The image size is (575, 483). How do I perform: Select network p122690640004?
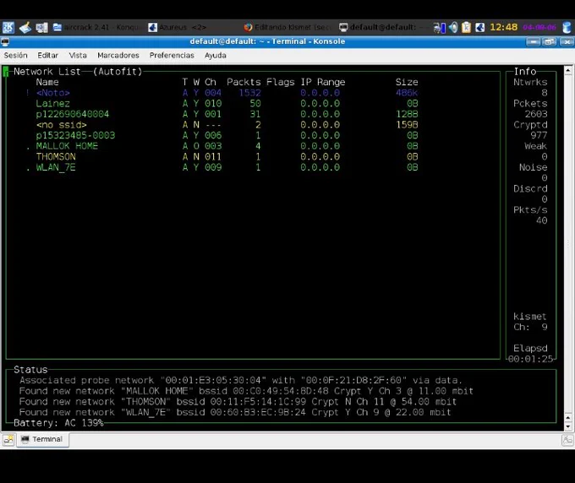(227, 114)
